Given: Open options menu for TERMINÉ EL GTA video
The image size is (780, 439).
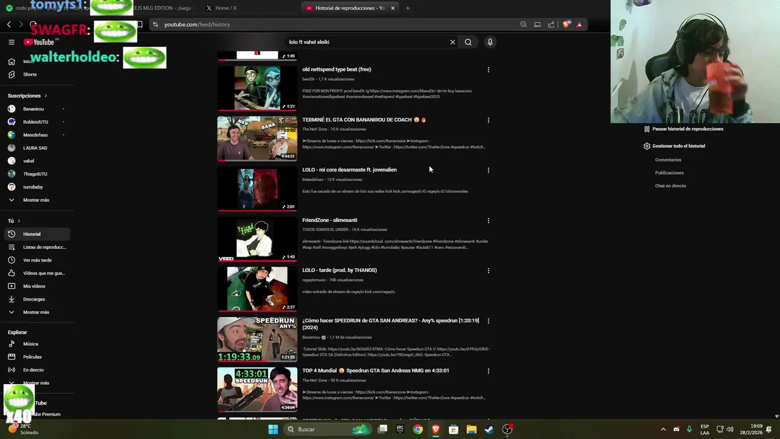Looking at the screenshot, I should coord(488,120).
